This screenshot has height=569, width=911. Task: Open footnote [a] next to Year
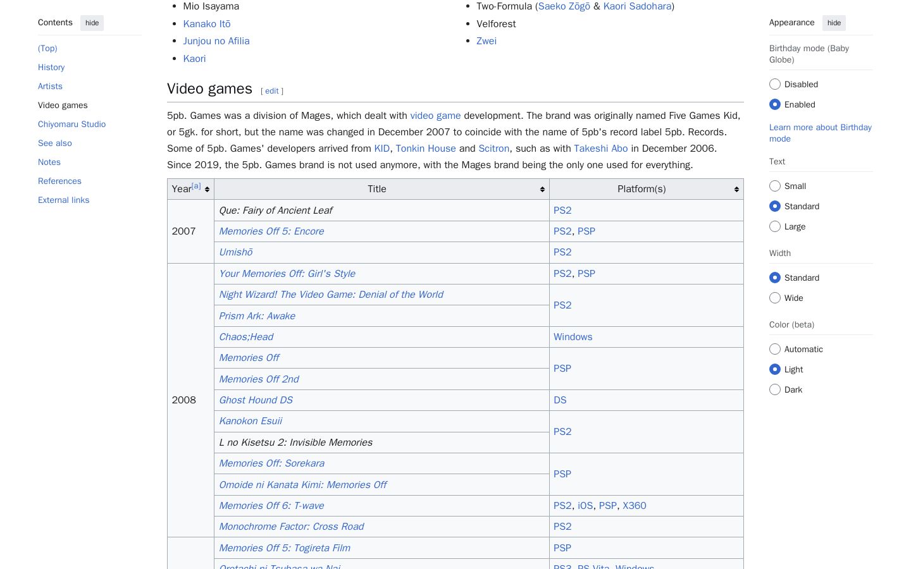(196, 186)
